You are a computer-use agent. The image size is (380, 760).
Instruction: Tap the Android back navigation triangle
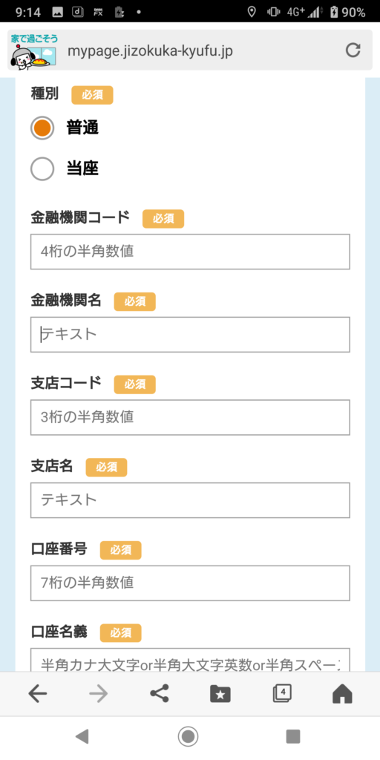82,737
